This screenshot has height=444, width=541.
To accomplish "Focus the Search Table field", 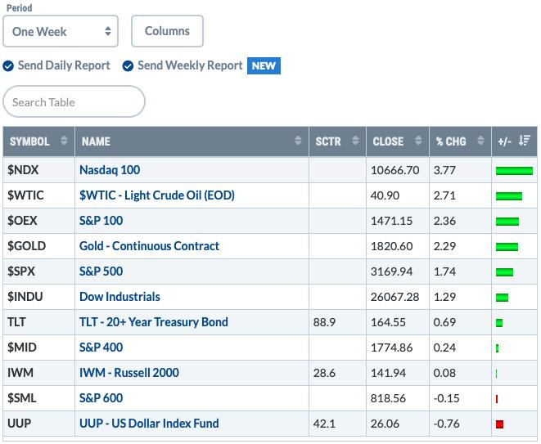I will pos(74,101).
